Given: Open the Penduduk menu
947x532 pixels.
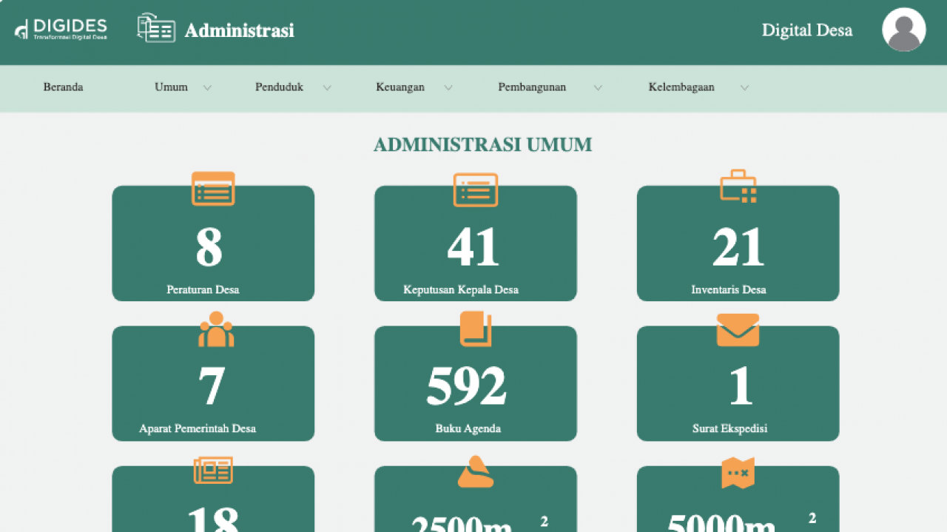Looking at the screenshot, I should (x=279, y=87).
